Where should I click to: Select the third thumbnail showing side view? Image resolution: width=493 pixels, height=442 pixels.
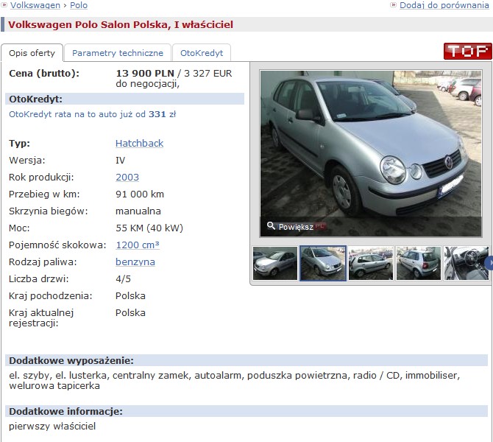tap(371, 263)
